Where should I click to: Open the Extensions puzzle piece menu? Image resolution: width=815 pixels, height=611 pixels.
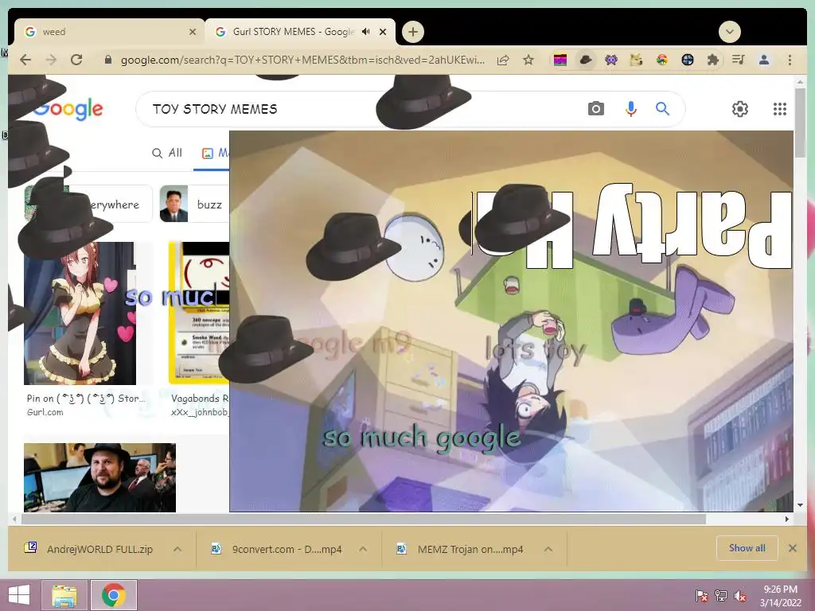click(712, 60)
